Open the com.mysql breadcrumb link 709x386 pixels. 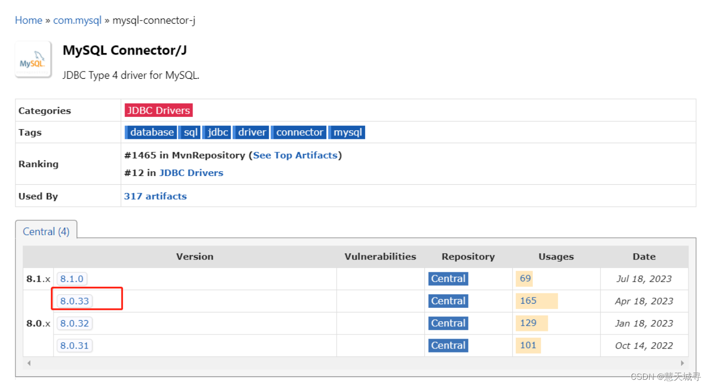tap(77, 21)
